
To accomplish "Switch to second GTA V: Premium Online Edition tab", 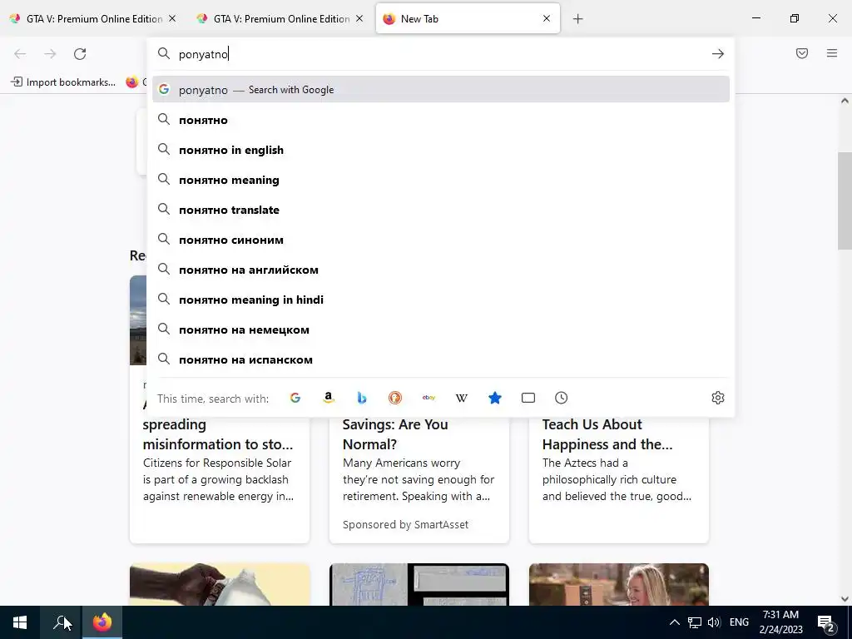I will [x=280, y=18].
